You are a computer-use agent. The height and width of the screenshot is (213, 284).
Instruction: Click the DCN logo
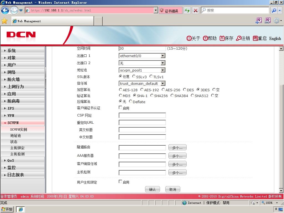[x=21, y=35]
